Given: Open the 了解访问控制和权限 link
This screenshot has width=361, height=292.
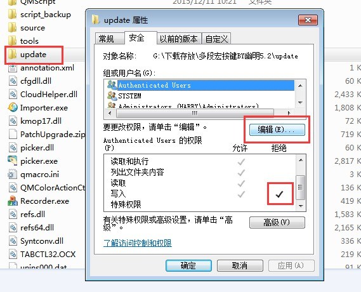Looking at the screenshot, I should pyautogui.click(x=138, y=243).
